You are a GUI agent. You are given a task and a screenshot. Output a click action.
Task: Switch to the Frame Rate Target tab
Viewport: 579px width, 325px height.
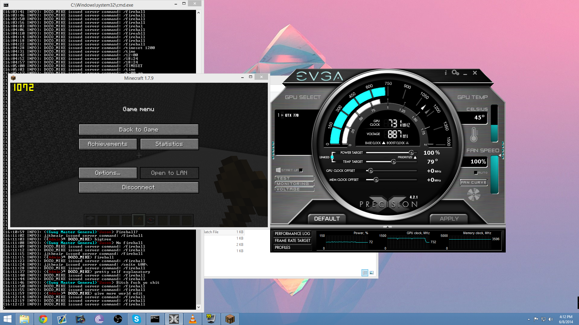(292, 240)
